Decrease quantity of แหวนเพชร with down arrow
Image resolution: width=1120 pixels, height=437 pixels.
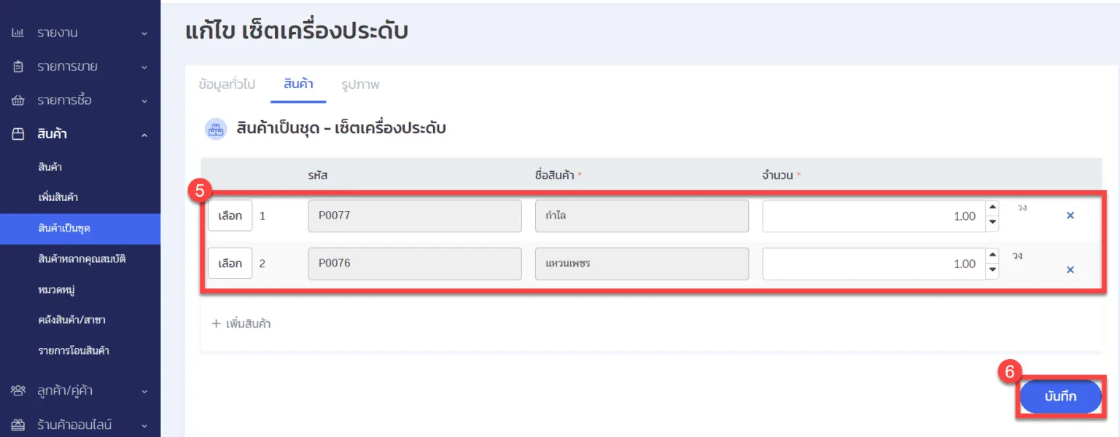tap(992, 272)
